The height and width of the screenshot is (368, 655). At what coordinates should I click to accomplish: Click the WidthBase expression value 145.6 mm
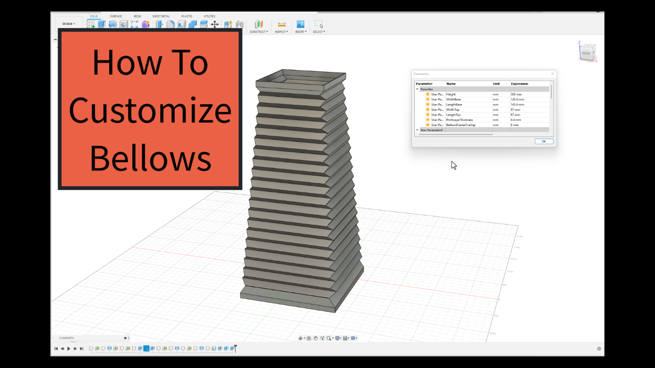(x=517, y=99)
